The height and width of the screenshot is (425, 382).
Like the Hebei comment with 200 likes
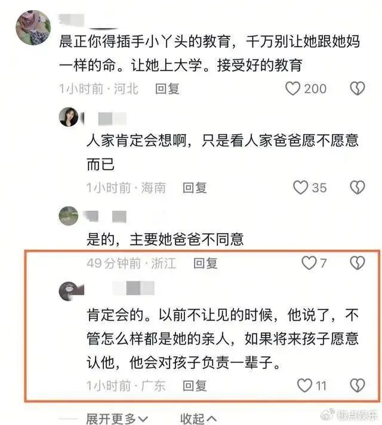point(292,88)
